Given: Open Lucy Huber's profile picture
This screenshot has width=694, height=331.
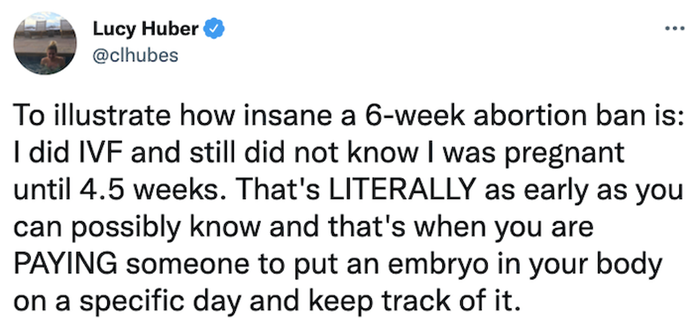Looking at the screenshot, I should [x=45, y=43].
